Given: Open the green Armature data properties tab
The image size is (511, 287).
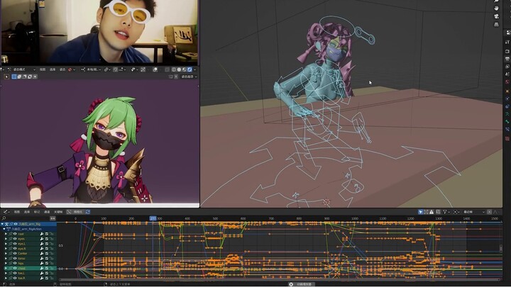Looking at the screenshot, I should (507, 114).
